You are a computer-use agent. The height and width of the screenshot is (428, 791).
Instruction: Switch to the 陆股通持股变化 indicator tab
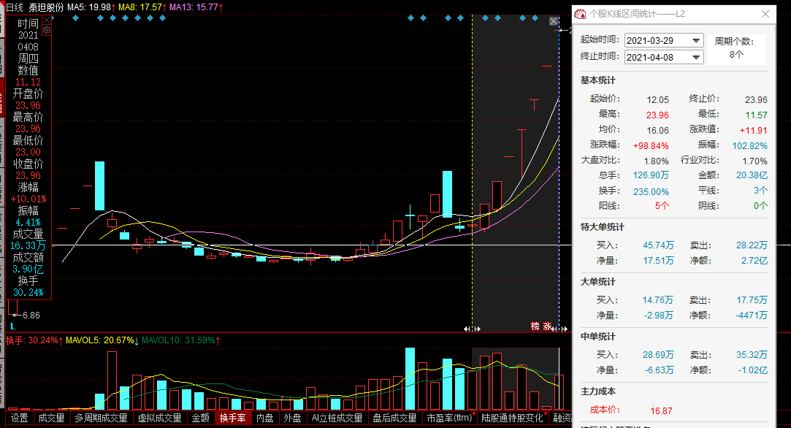click(x=513, y=418)
